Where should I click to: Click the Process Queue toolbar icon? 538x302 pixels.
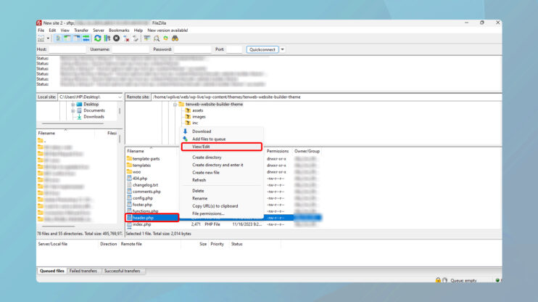click(x=107, y=38)
